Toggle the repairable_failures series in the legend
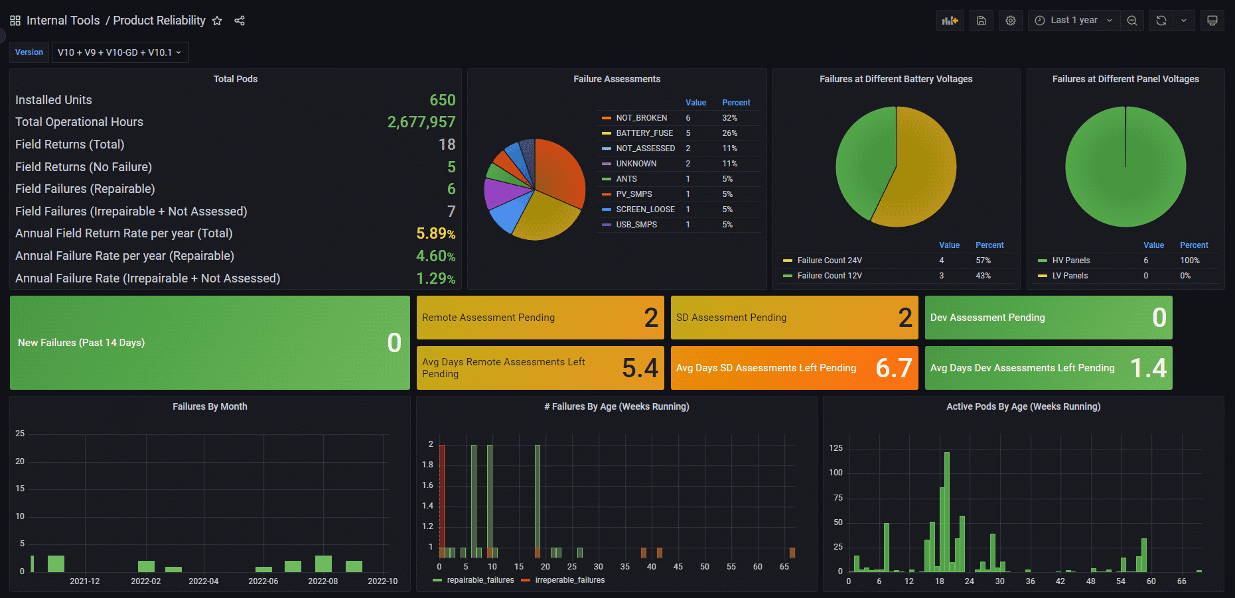This screenshot has width=1235, height=598. tap(480, 580)
